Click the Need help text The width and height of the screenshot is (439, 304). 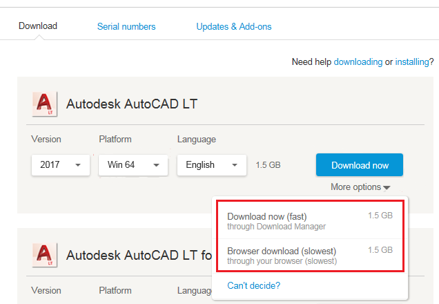(311, 61)
